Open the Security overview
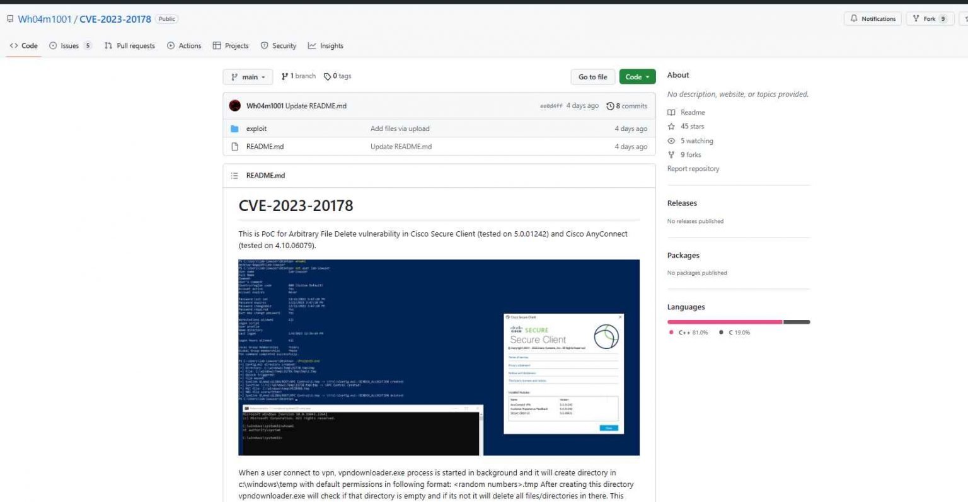The image size is (968, 502). 279,45
